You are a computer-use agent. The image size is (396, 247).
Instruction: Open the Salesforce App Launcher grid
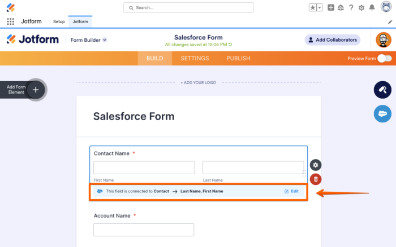point(10,21)
